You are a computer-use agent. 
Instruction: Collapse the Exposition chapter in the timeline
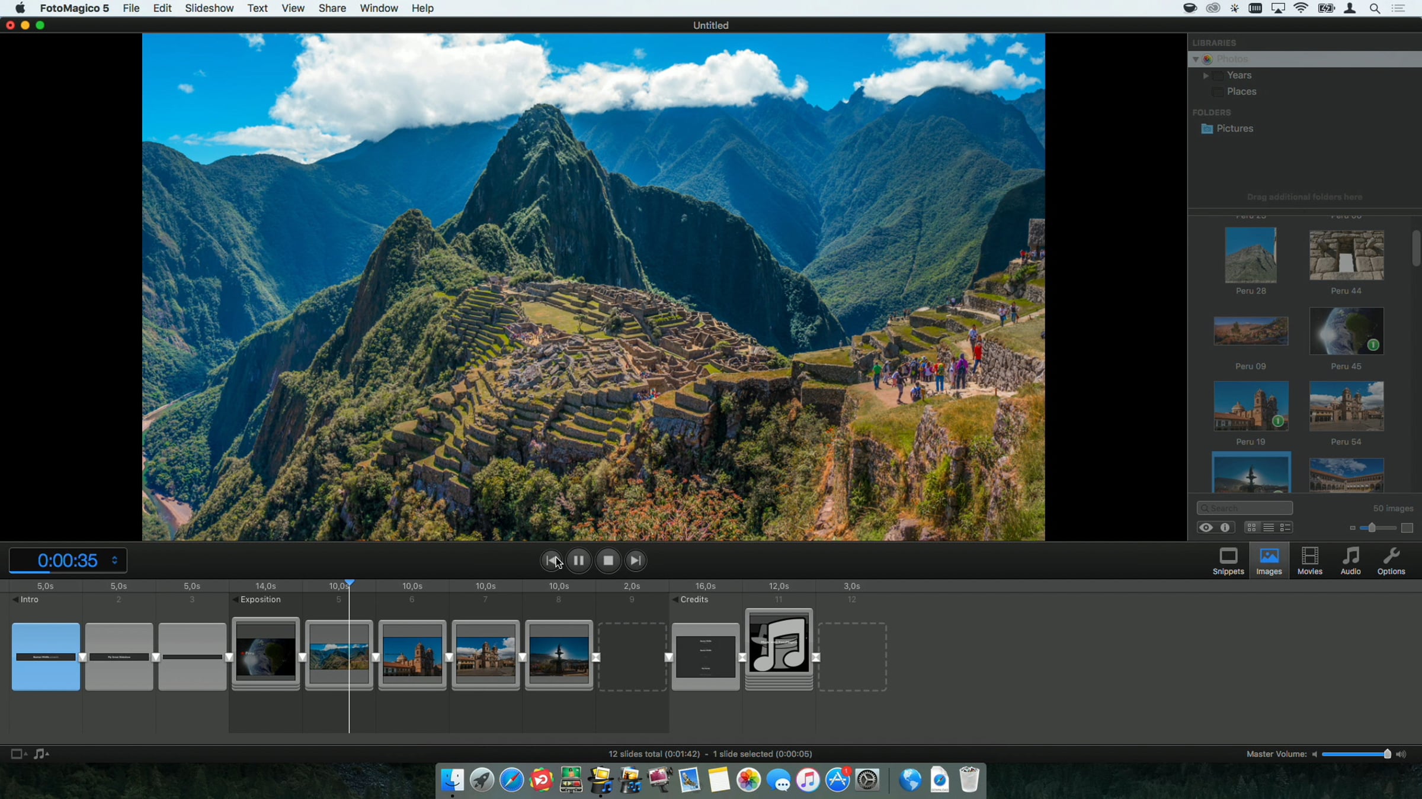pyautogui.click(x=235, y=600)
